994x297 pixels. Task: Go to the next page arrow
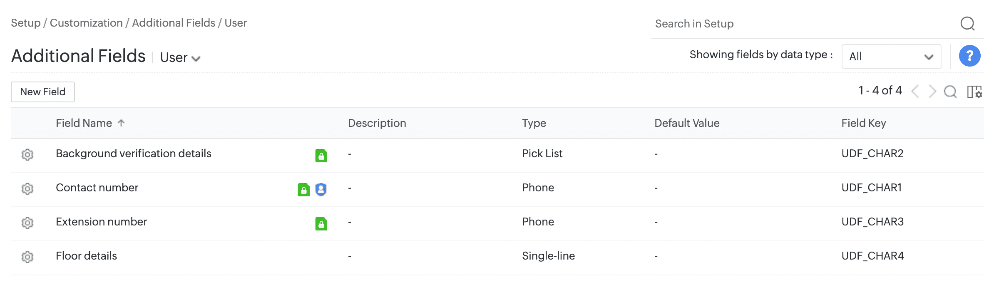point(932,92)
